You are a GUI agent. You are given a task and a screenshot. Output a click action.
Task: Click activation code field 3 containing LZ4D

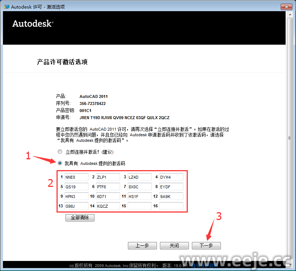tap(139, 177)
